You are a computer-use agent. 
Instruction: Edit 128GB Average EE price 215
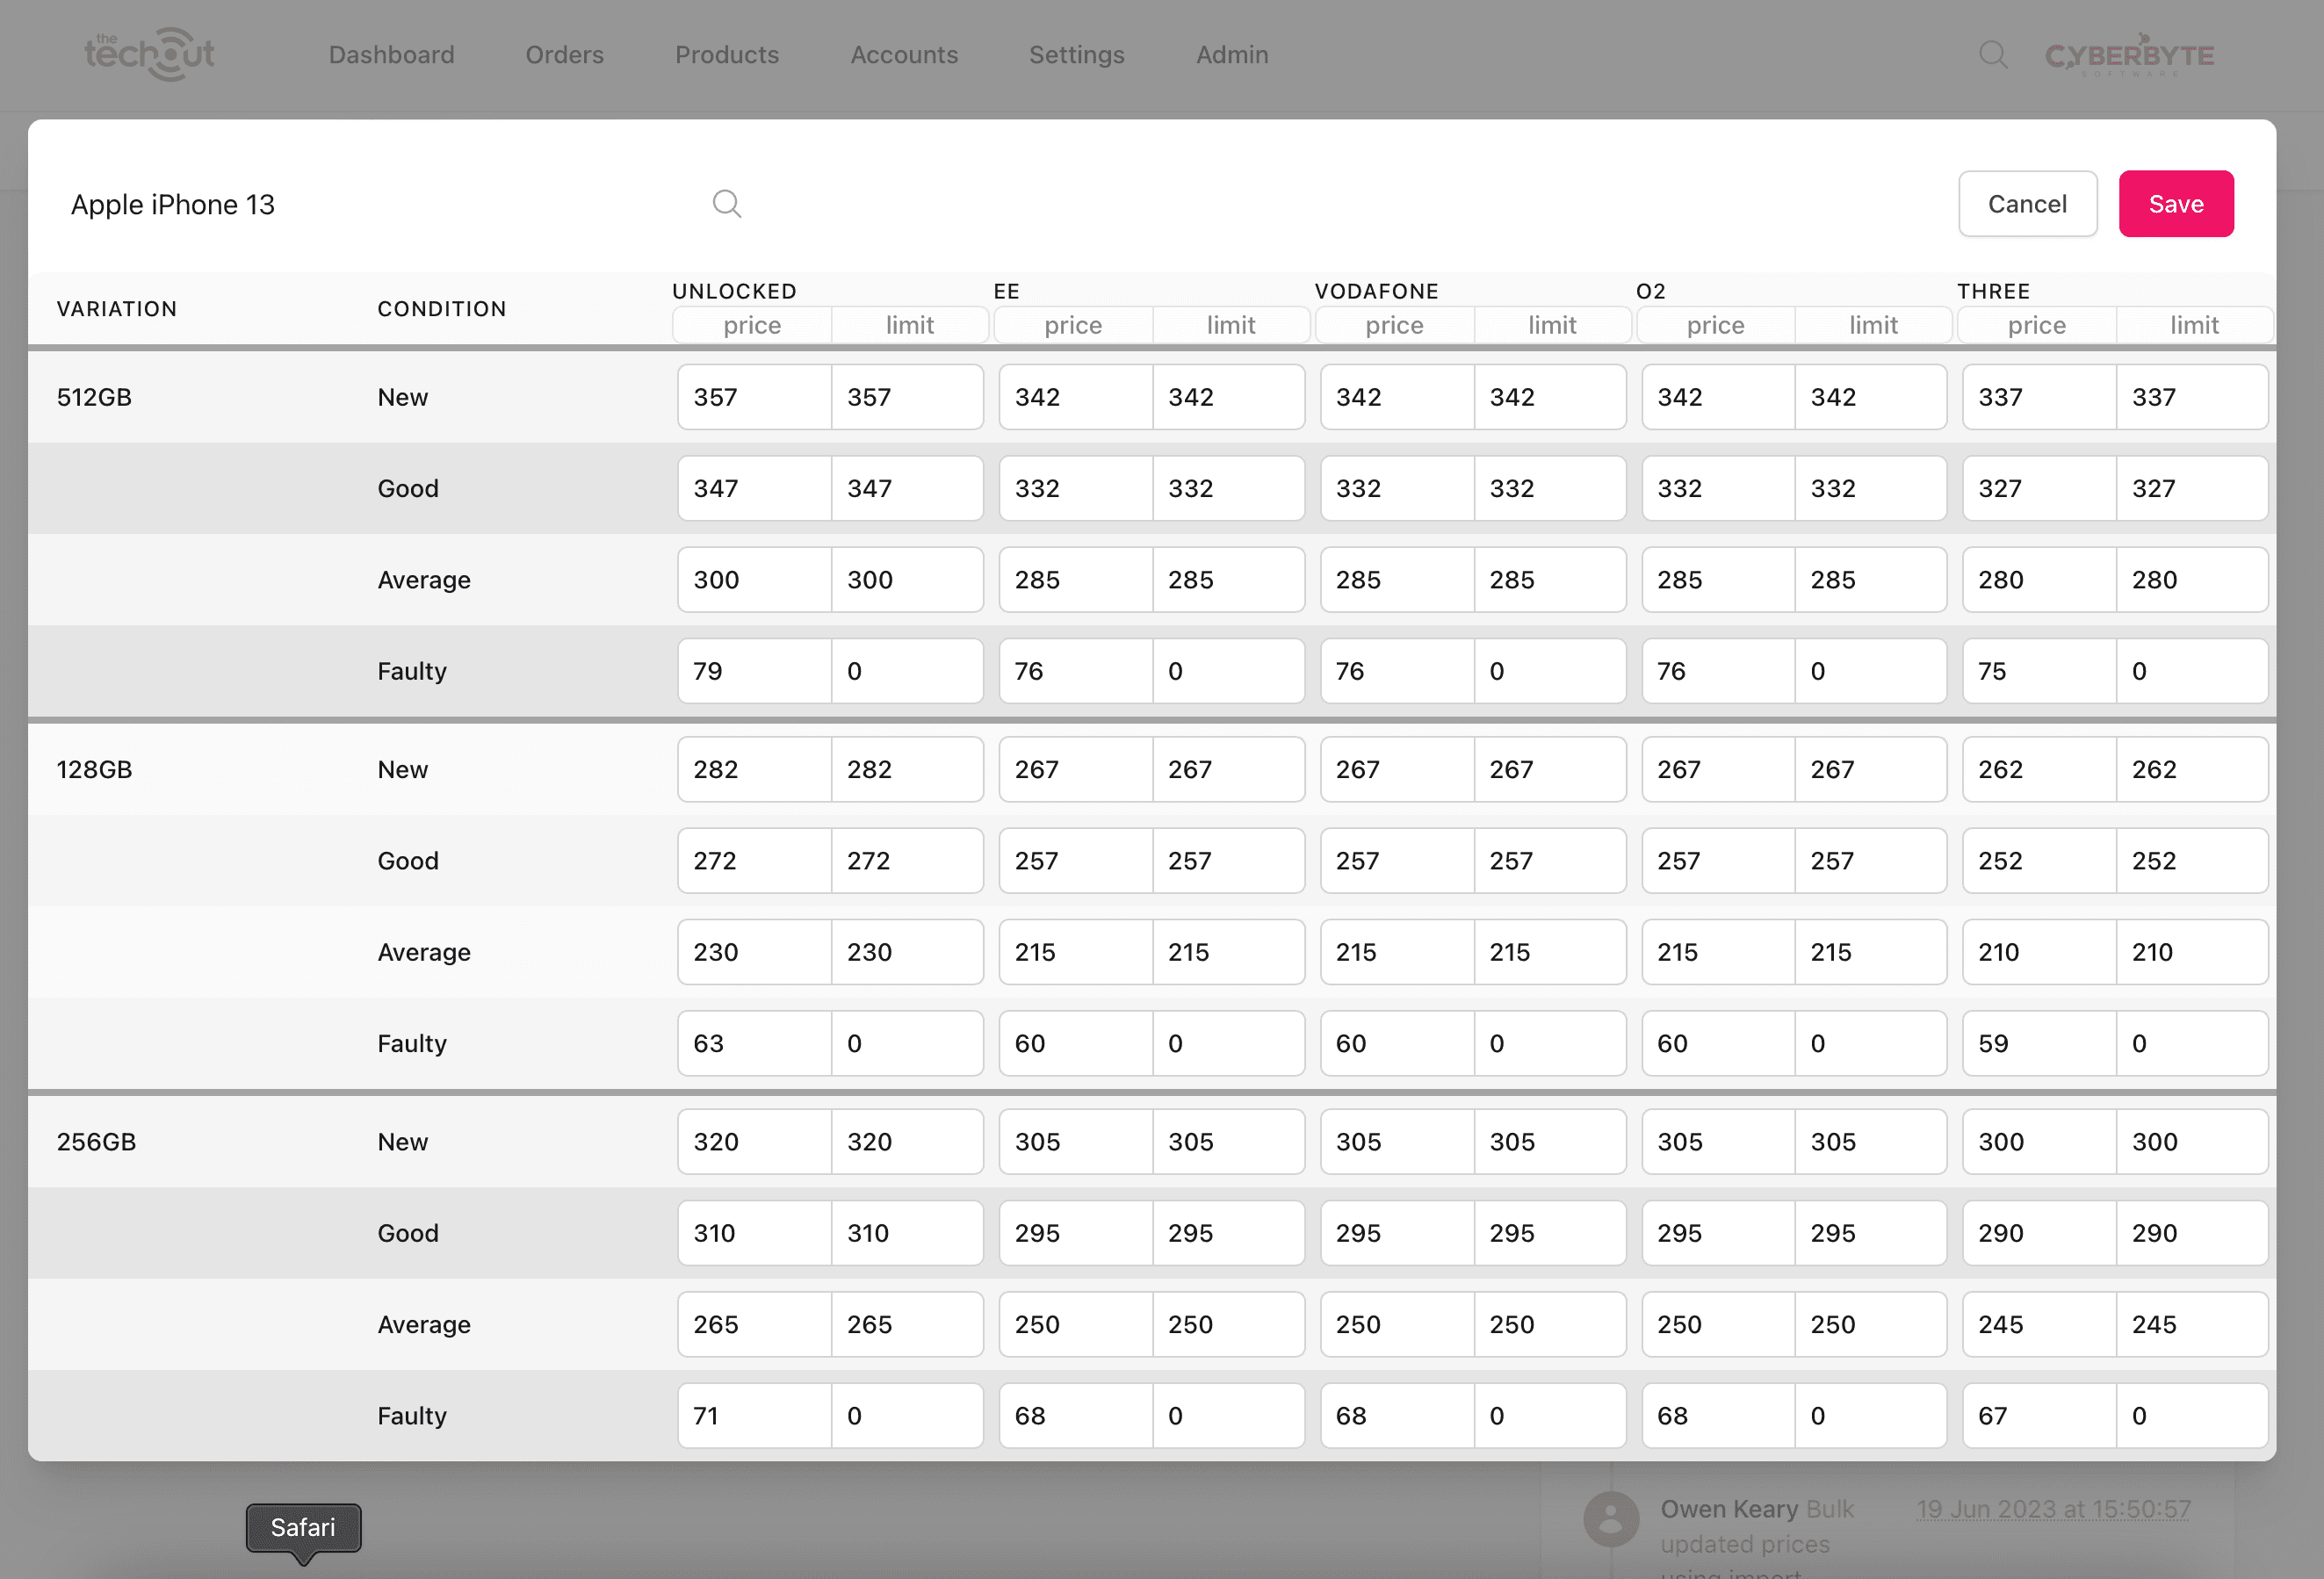pyautogui.click(x=1075, y=952)
